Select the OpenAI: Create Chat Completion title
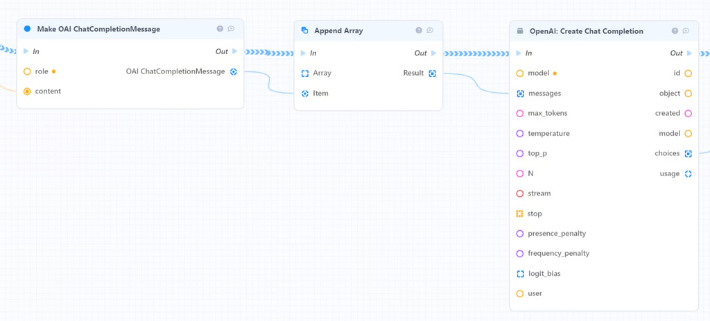This screenshot has height=321, width=710. pos(586,31)
